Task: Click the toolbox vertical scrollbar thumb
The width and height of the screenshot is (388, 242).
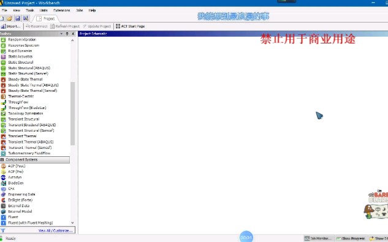Action: click(72, 113)
